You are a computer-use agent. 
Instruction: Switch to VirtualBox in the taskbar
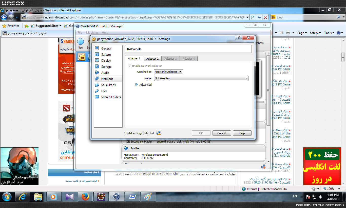pyautogui.click(x=117, y=197)
